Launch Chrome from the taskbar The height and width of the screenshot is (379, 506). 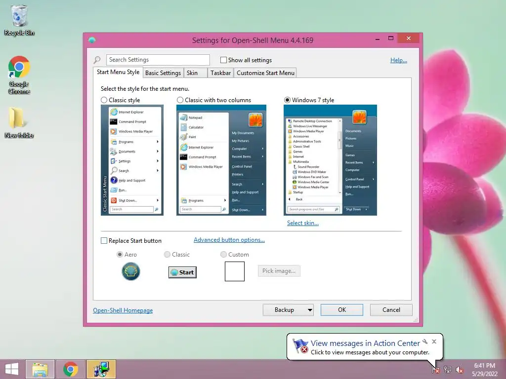pos(71,369)
